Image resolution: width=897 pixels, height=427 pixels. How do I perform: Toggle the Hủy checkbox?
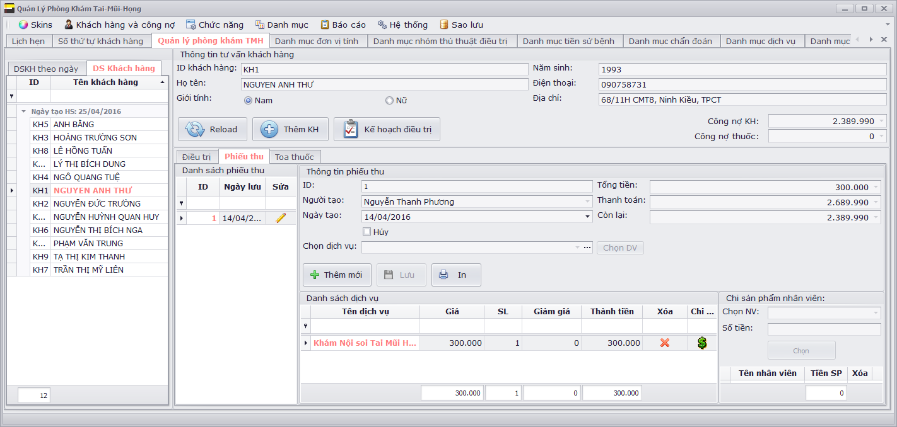click(367, 232)
